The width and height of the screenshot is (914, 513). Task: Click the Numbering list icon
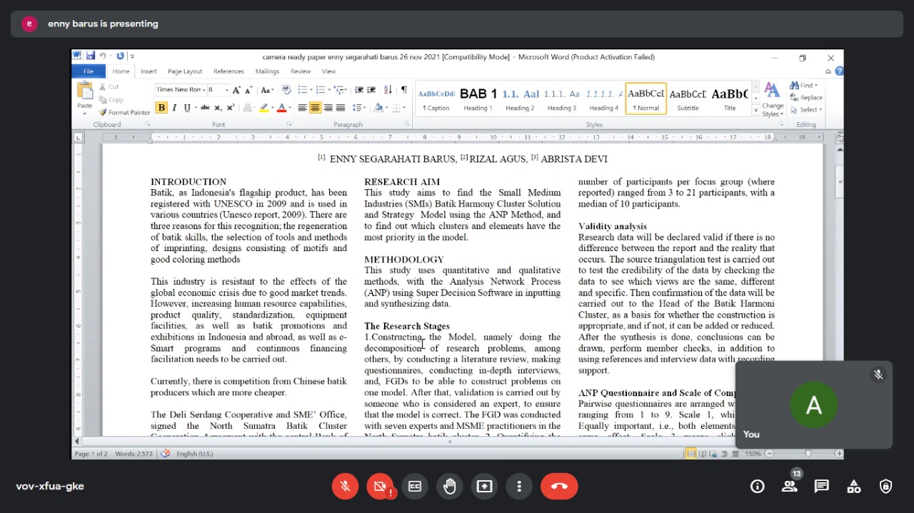click(322, 90)
